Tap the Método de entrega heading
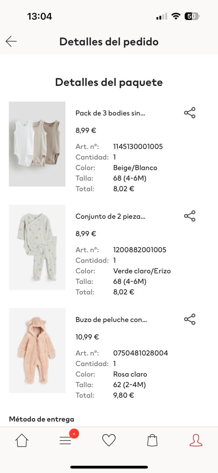Screen dimensions: 218x473 [x=41, y=419]
